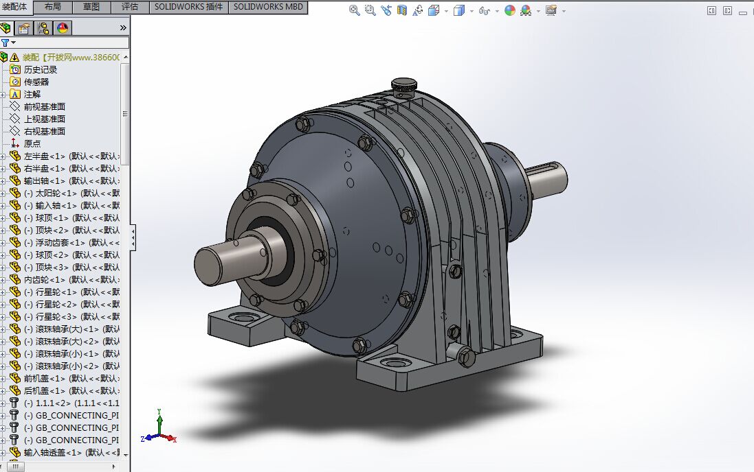This screenshot has width=754, height=472.
Task: Click the 原点 origin item
Action: click(x=32, y=143)
